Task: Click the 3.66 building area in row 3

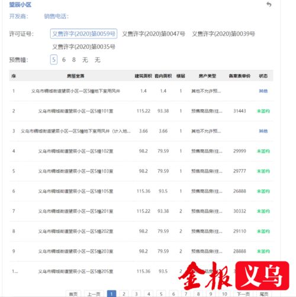Action: (143, 131)
